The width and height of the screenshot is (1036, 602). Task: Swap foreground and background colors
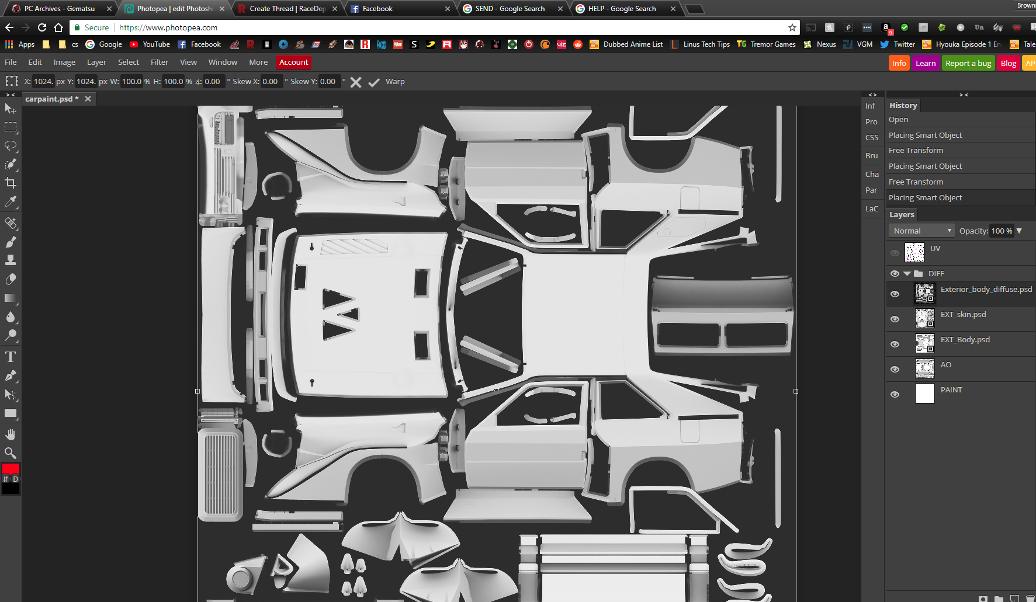pyautogui.click(x=6, y=479)
